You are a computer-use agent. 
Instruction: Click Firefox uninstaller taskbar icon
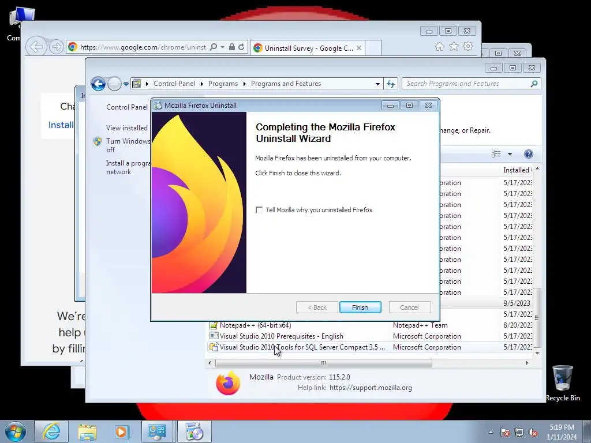[x=194, y=431]
